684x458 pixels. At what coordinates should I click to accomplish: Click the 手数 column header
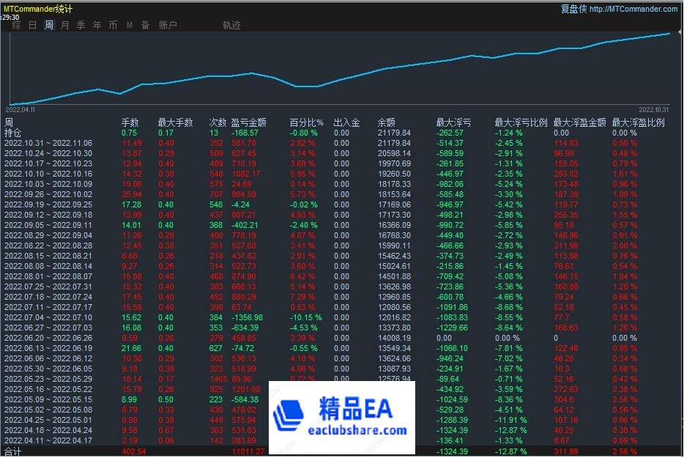pos(130,123)
